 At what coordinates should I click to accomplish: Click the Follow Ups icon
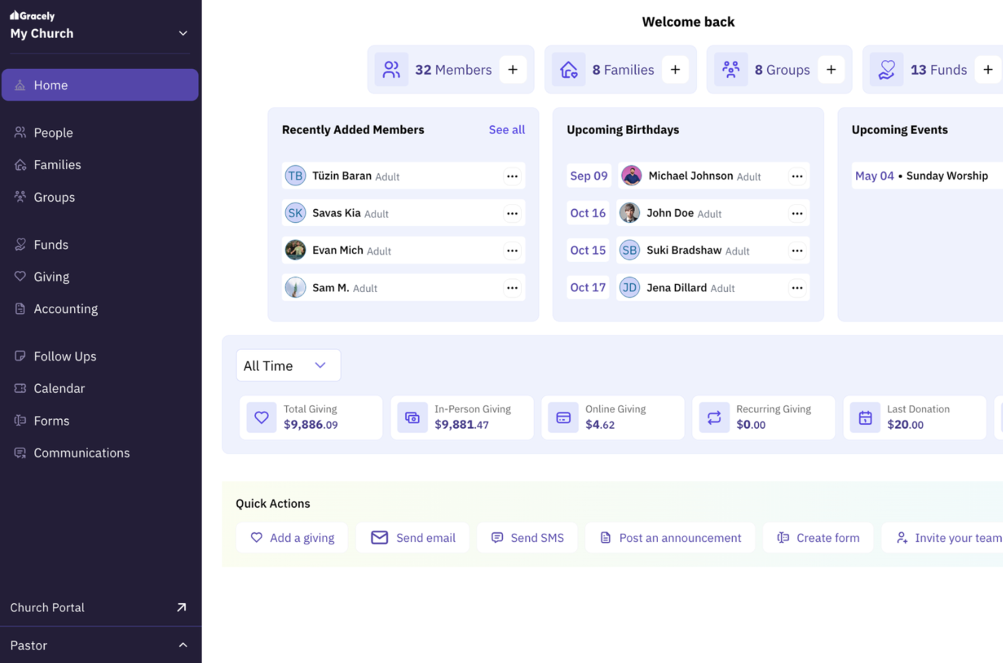pyautogui.click(x=20, y=356)
